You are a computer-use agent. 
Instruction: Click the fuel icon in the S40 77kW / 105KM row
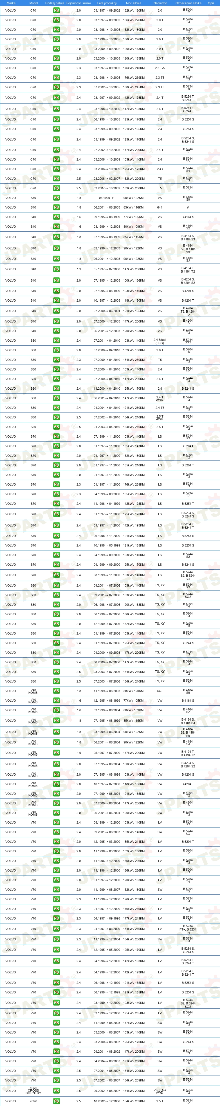click(56, 217)
